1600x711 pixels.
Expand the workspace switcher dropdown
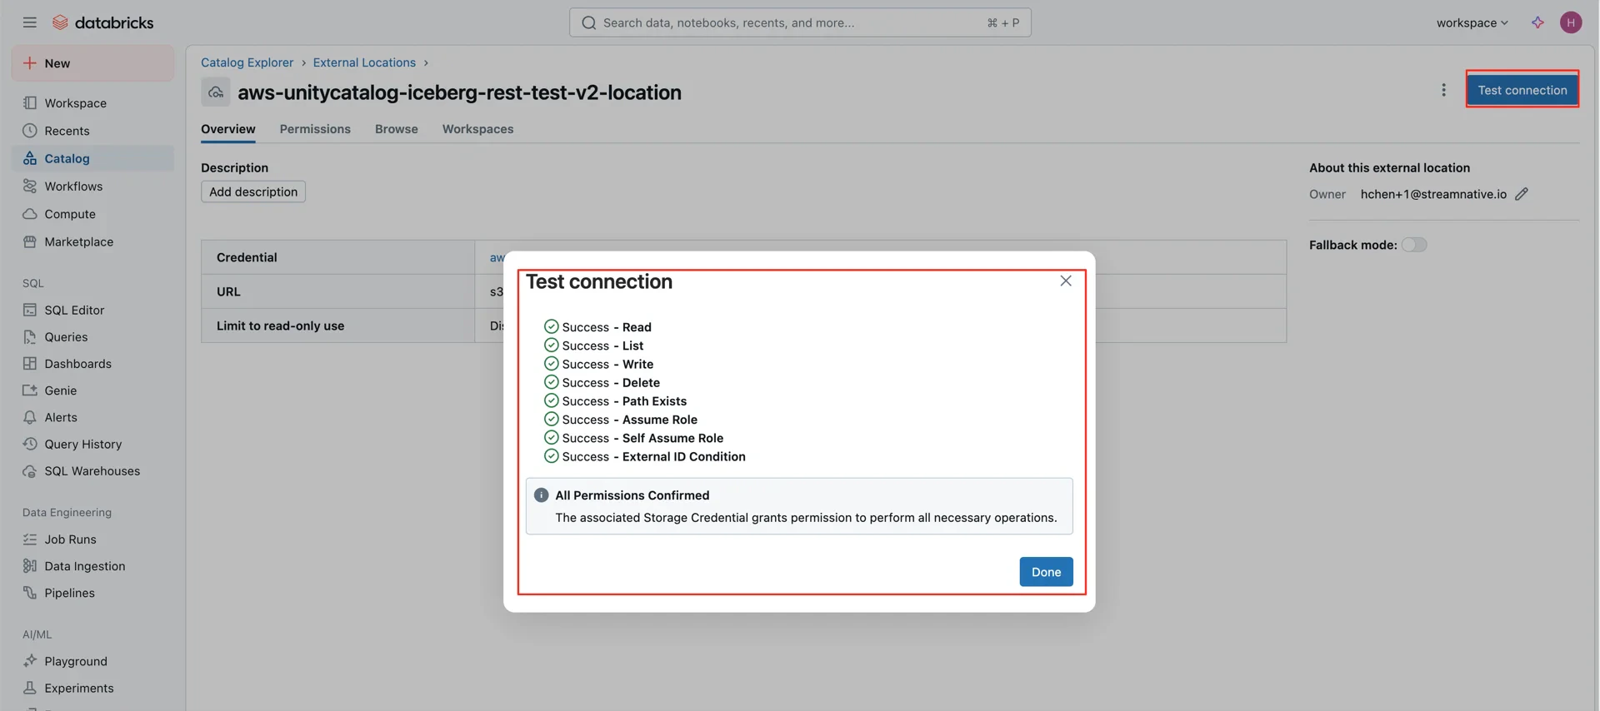point(1472,22)
